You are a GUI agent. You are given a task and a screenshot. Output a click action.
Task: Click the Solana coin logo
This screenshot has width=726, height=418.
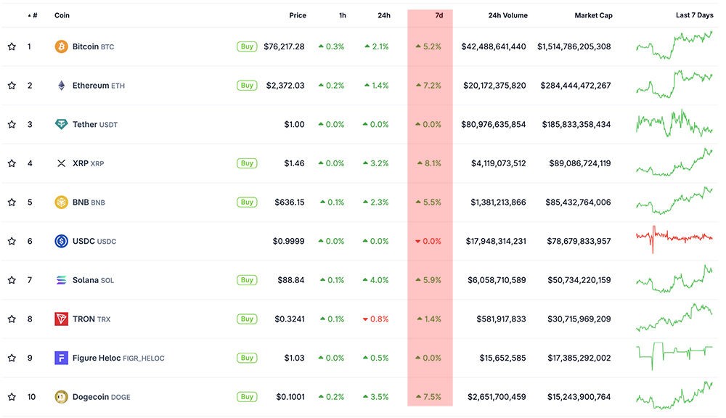click(x=61, y=280)
